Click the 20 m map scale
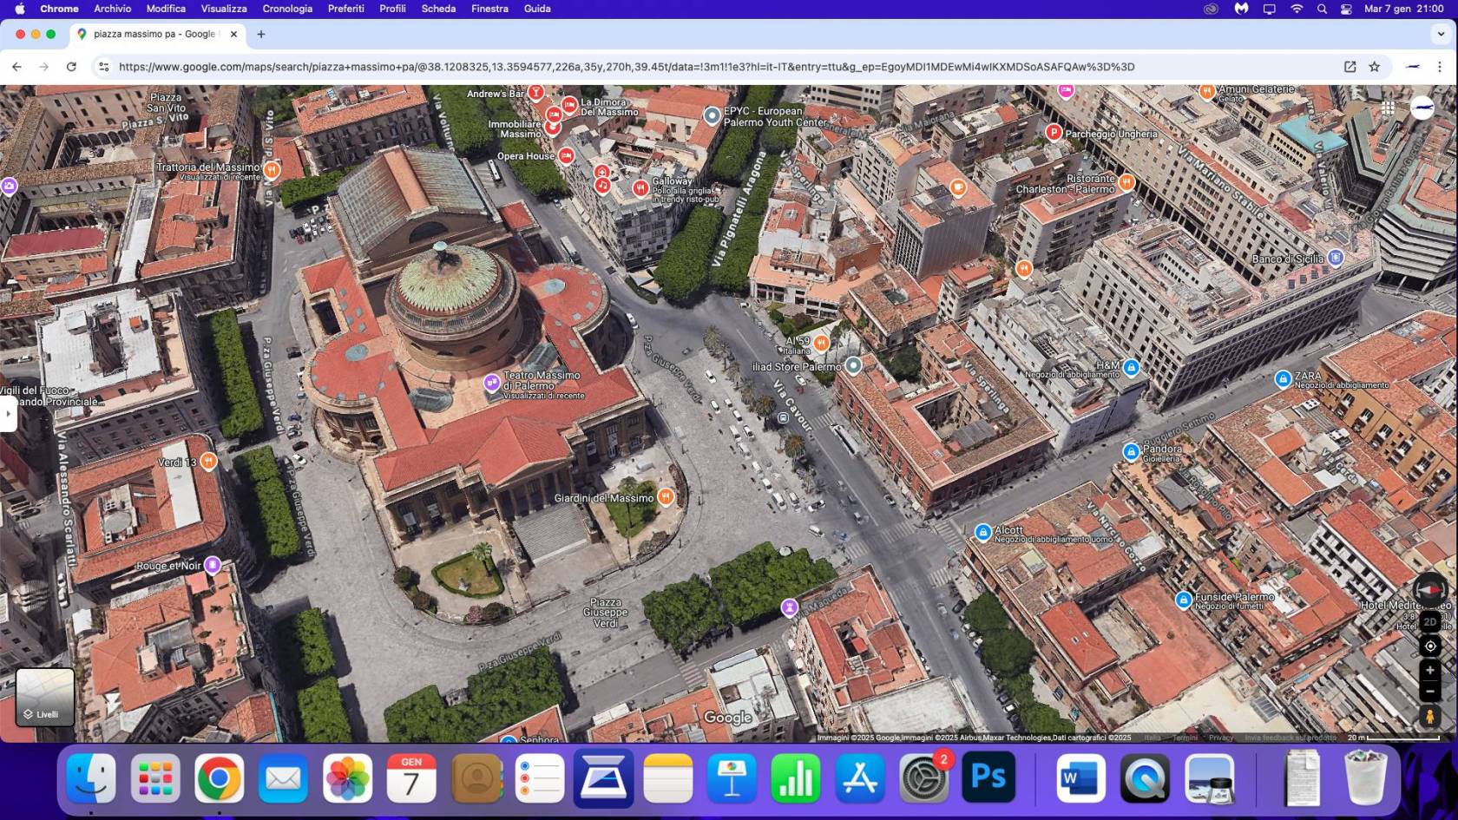This screenshot has width=1458, height=820. pyautogui.click(x=1393, y=738)
